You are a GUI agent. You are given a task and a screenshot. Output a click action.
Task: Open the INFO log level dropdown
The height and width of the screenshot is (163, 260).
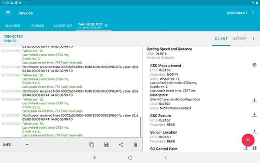(16, 145)
